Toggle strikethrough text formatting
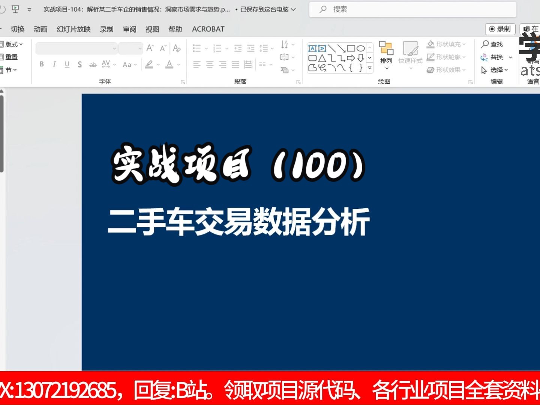 93,64
